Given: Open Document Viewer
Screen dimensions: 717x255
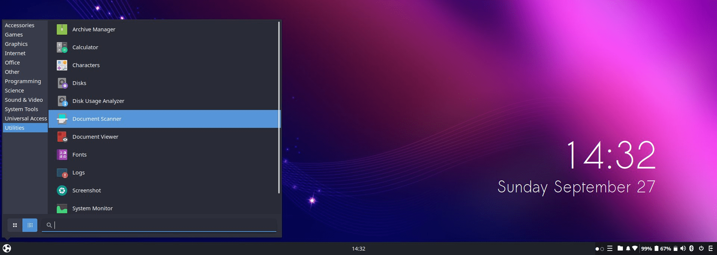Looking at the screenshot, I should tap(95, 137).
